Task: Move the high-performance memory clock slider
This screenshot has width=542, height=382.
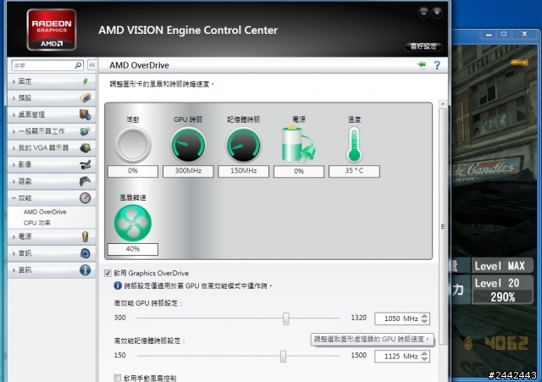Action: tap(283, 356)
